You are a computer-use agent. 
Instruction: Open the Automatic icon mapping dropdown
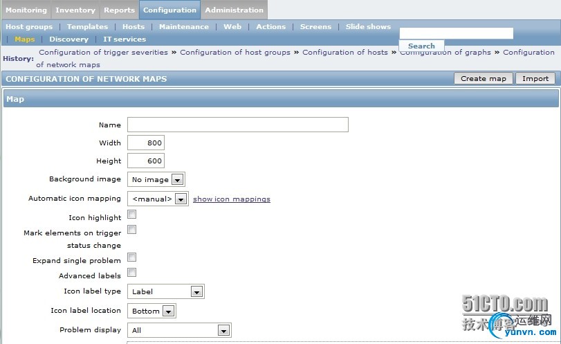pyautogui.click(x=158, y=199)
